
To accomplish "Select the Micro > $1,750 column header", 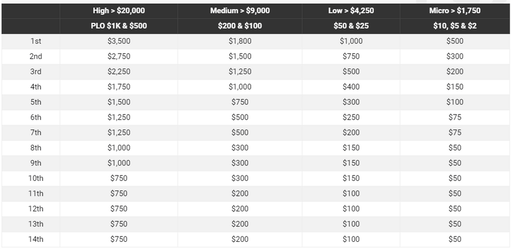I will click(455, 11).
